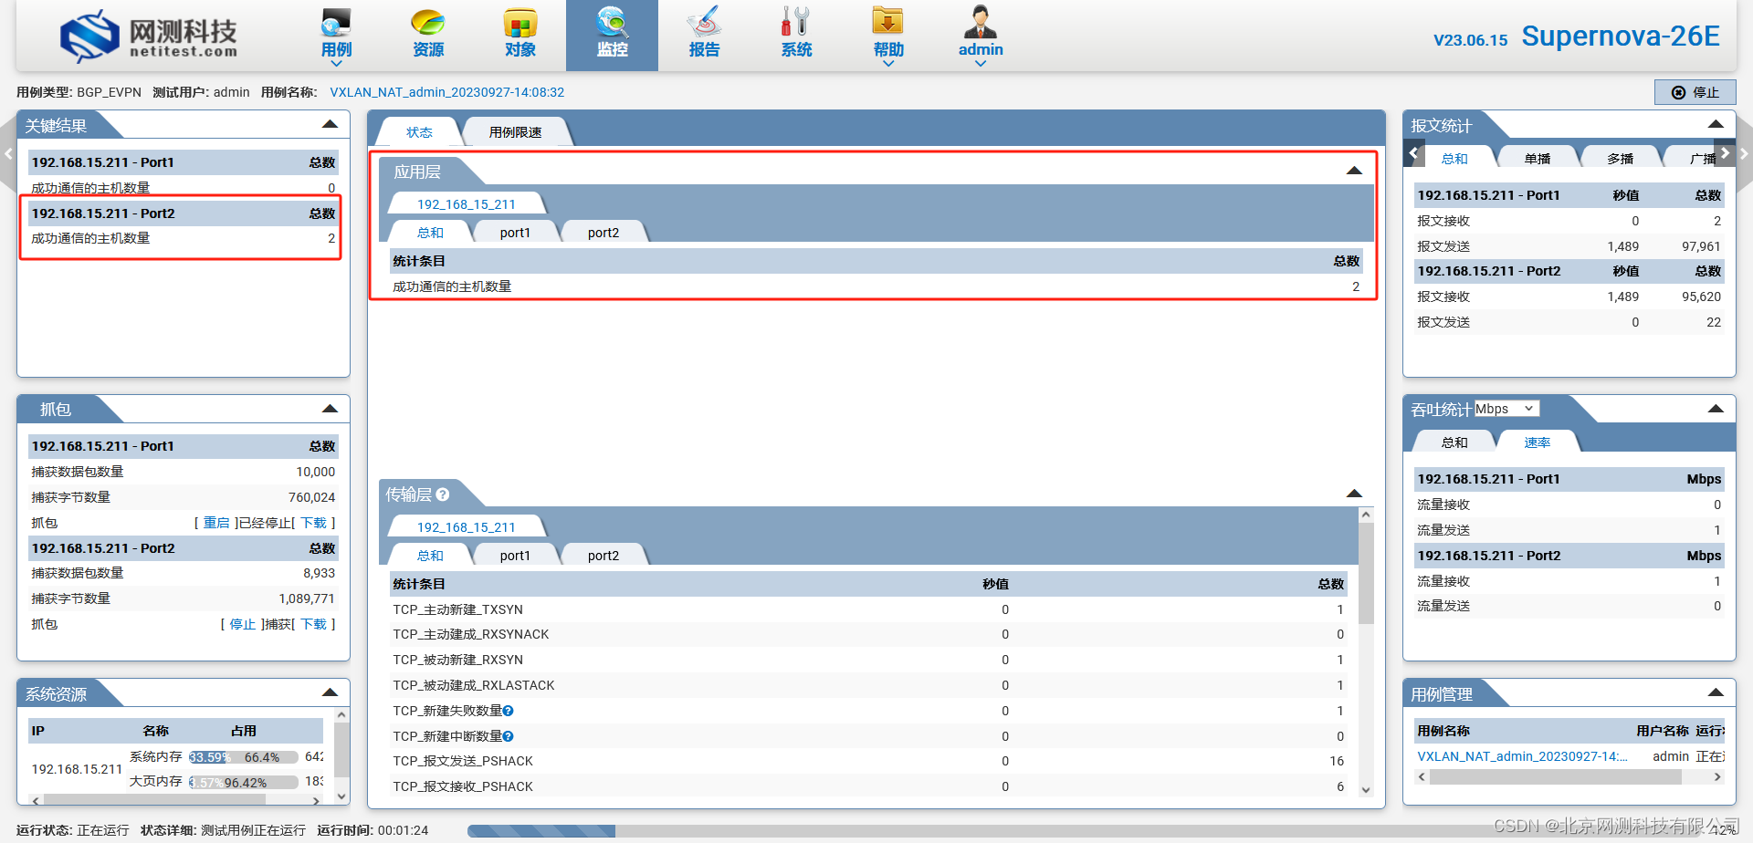Click Port2 停止 capture link
1753x843 pixels.
(243, 624)
